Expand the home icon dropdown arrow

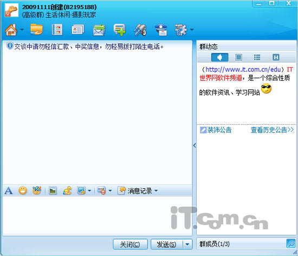pyautogui.click(x=22, y=30)
